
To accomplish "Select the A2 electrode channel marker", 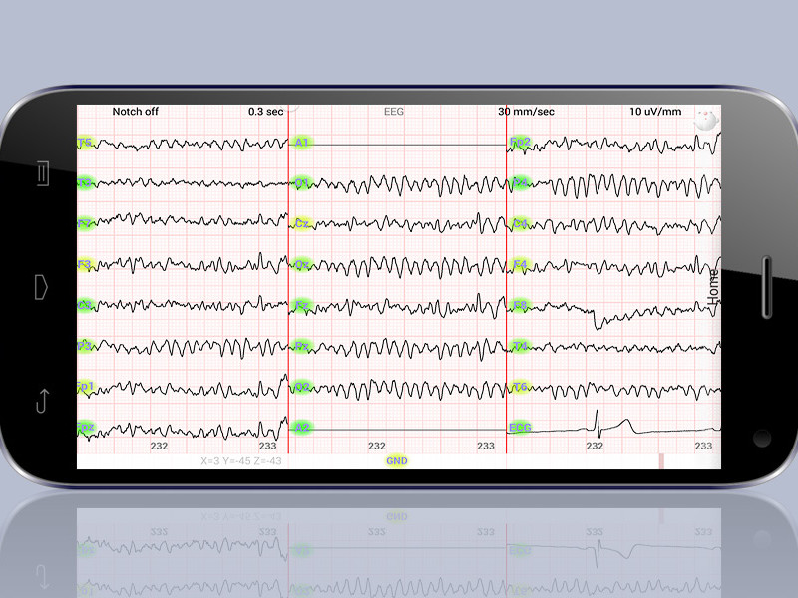I will (302, 427).
